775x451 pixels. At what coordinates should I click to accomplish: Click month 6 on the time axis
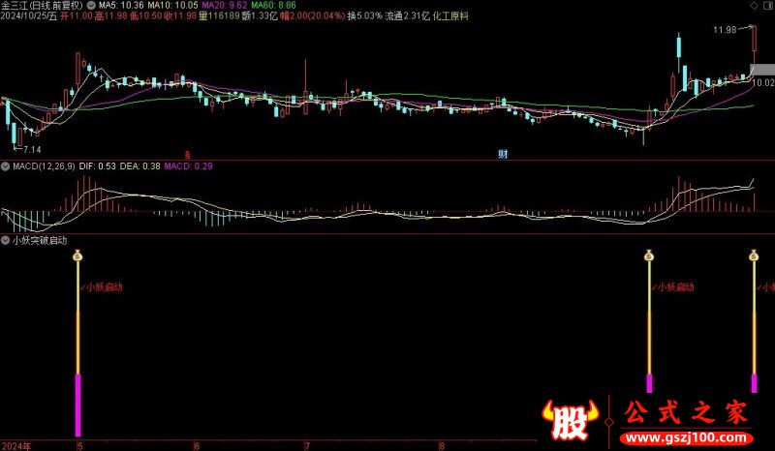click(197, 446)
